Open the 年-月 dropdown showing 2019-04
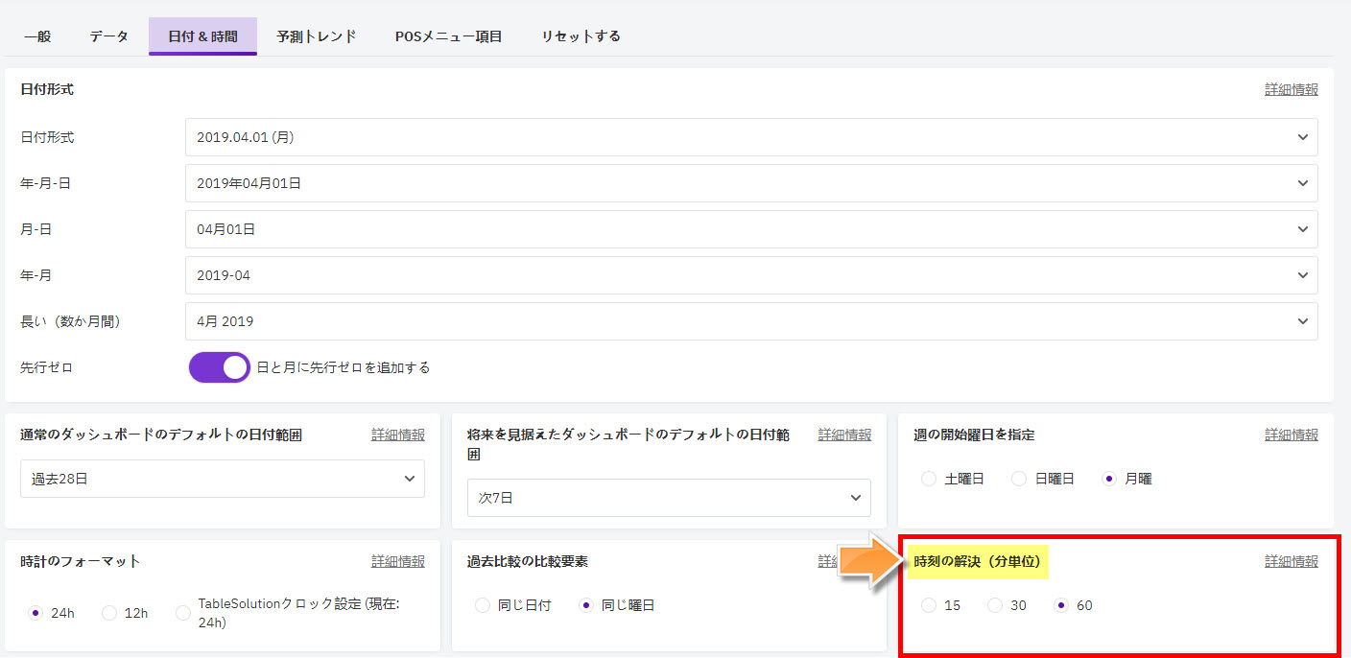 point(751,275)
